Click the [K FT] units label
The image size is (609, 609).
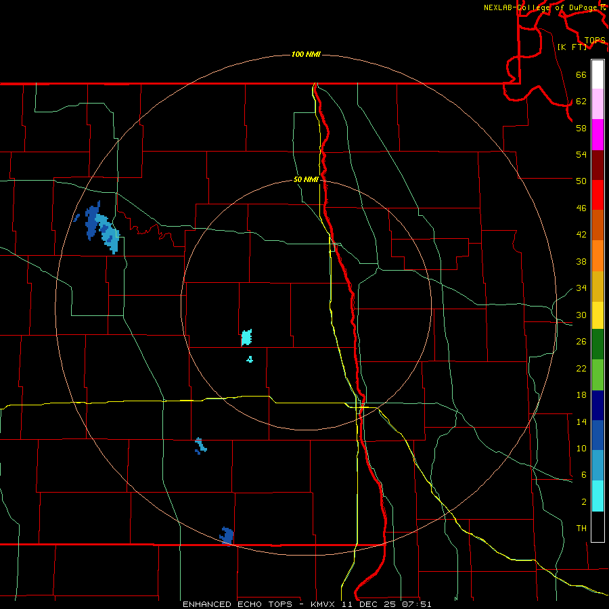point(572,47)
